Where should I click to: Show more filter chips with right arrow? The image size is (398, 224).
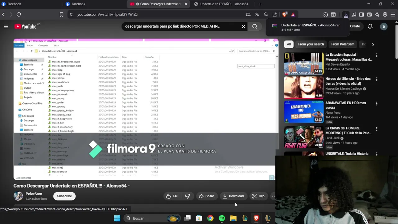coord(373,44)
